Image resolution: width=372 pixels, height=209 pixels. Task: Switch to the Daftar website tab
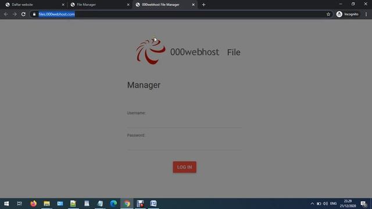tap(35, 5)
